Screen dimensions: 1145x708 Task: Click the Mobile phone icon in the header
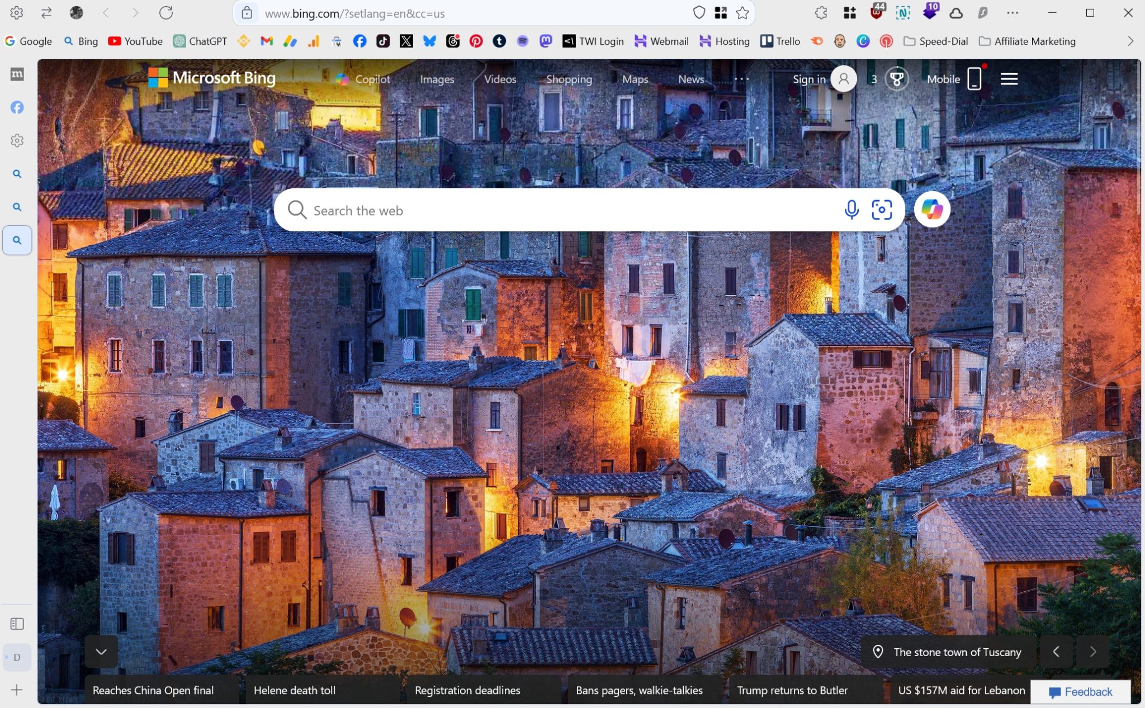pos(973,78)
